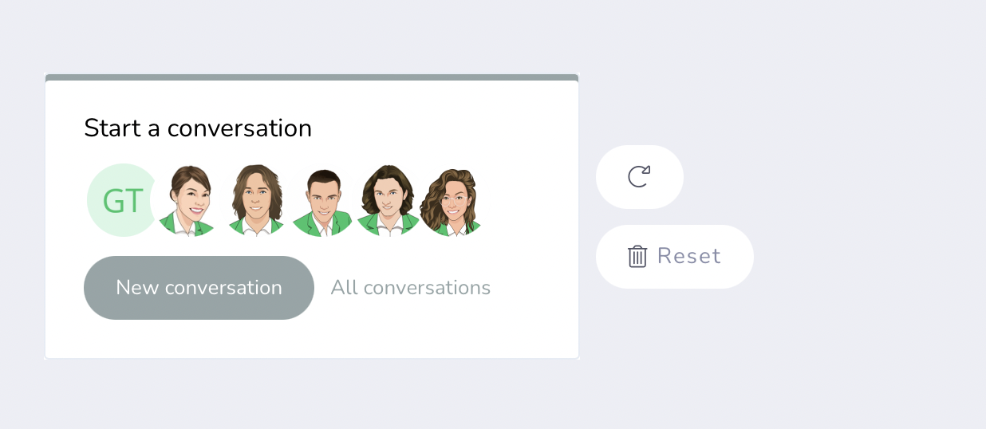The width and height of the screenshot is (986, 429).
Task: Choose the agent with long curly hair
Action: 452,201
